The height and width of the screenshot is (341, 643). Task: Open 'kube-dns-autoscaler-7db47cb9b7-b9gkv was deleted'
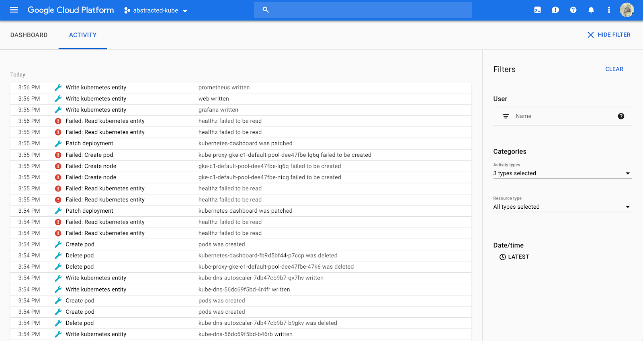pos(268,323)
